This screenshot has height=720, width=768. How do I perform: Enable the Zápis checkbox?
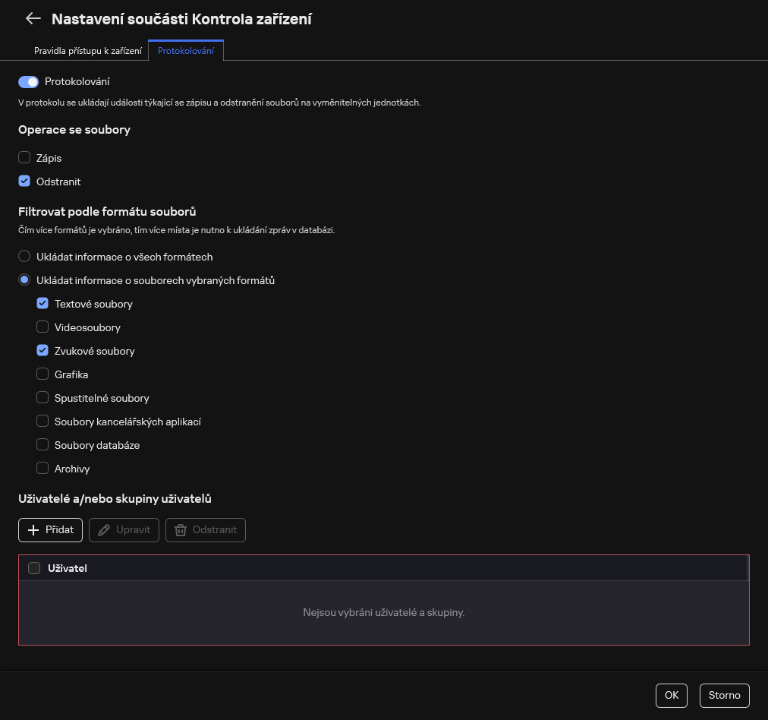pos(23,157)
